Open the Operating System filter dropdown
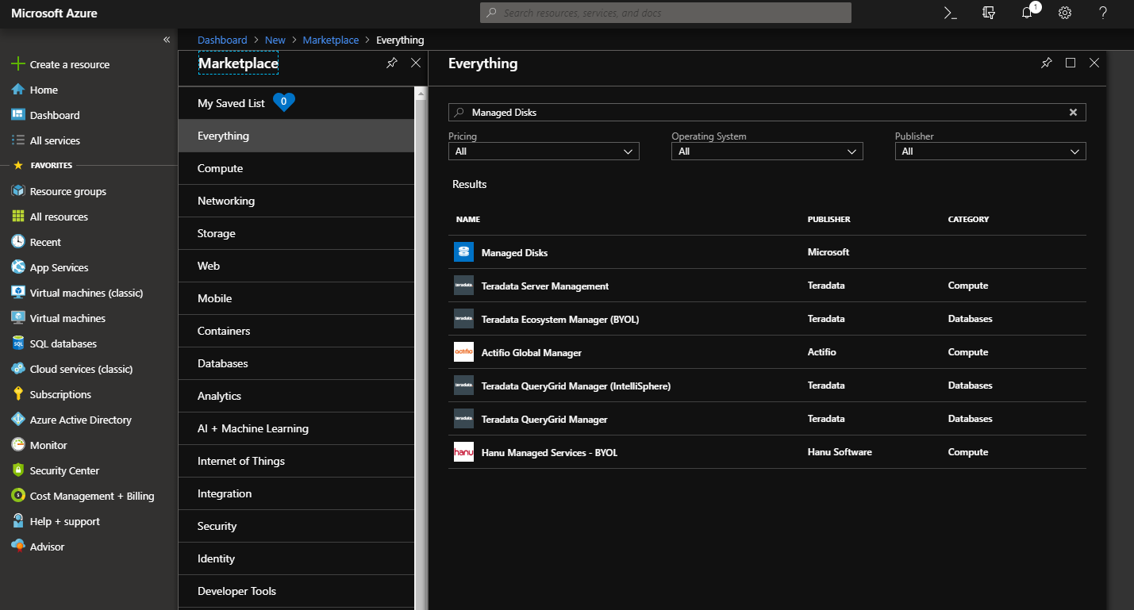Screen dimensions: 1134x610 click(767, 151)
